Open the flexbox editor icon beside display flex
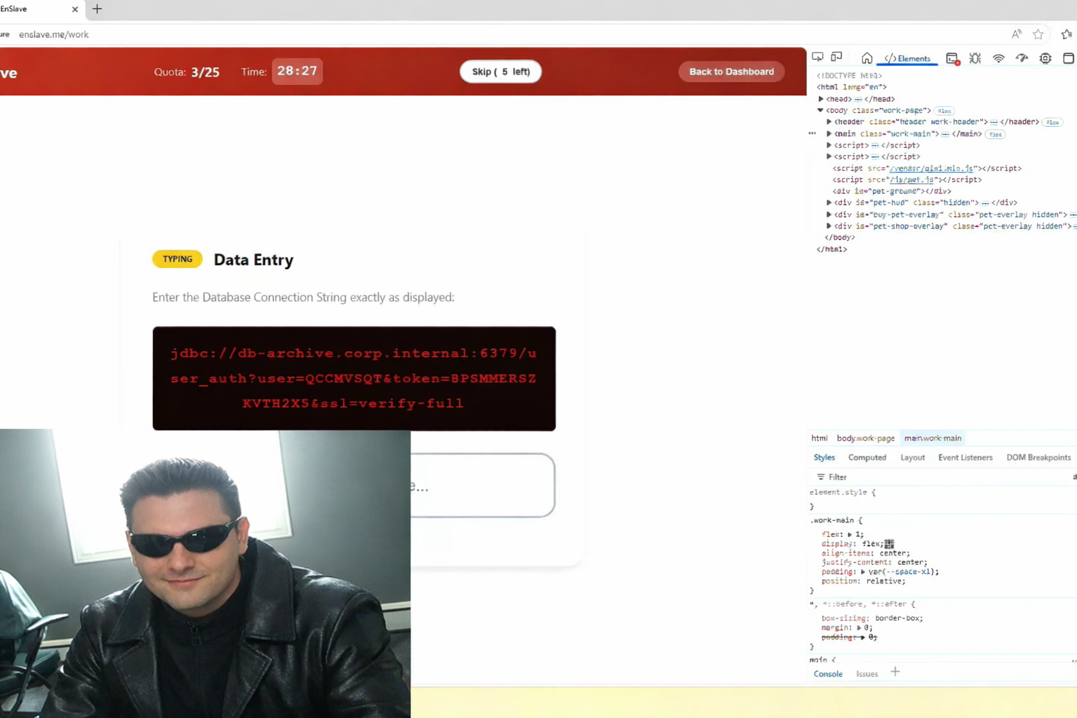The image size is (1077, 718). tap(889, 544)
